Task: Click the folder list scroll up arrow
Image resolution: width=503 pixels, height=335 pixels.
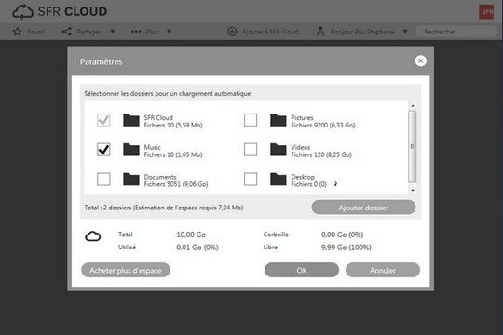Action: (x=413, y=106)
